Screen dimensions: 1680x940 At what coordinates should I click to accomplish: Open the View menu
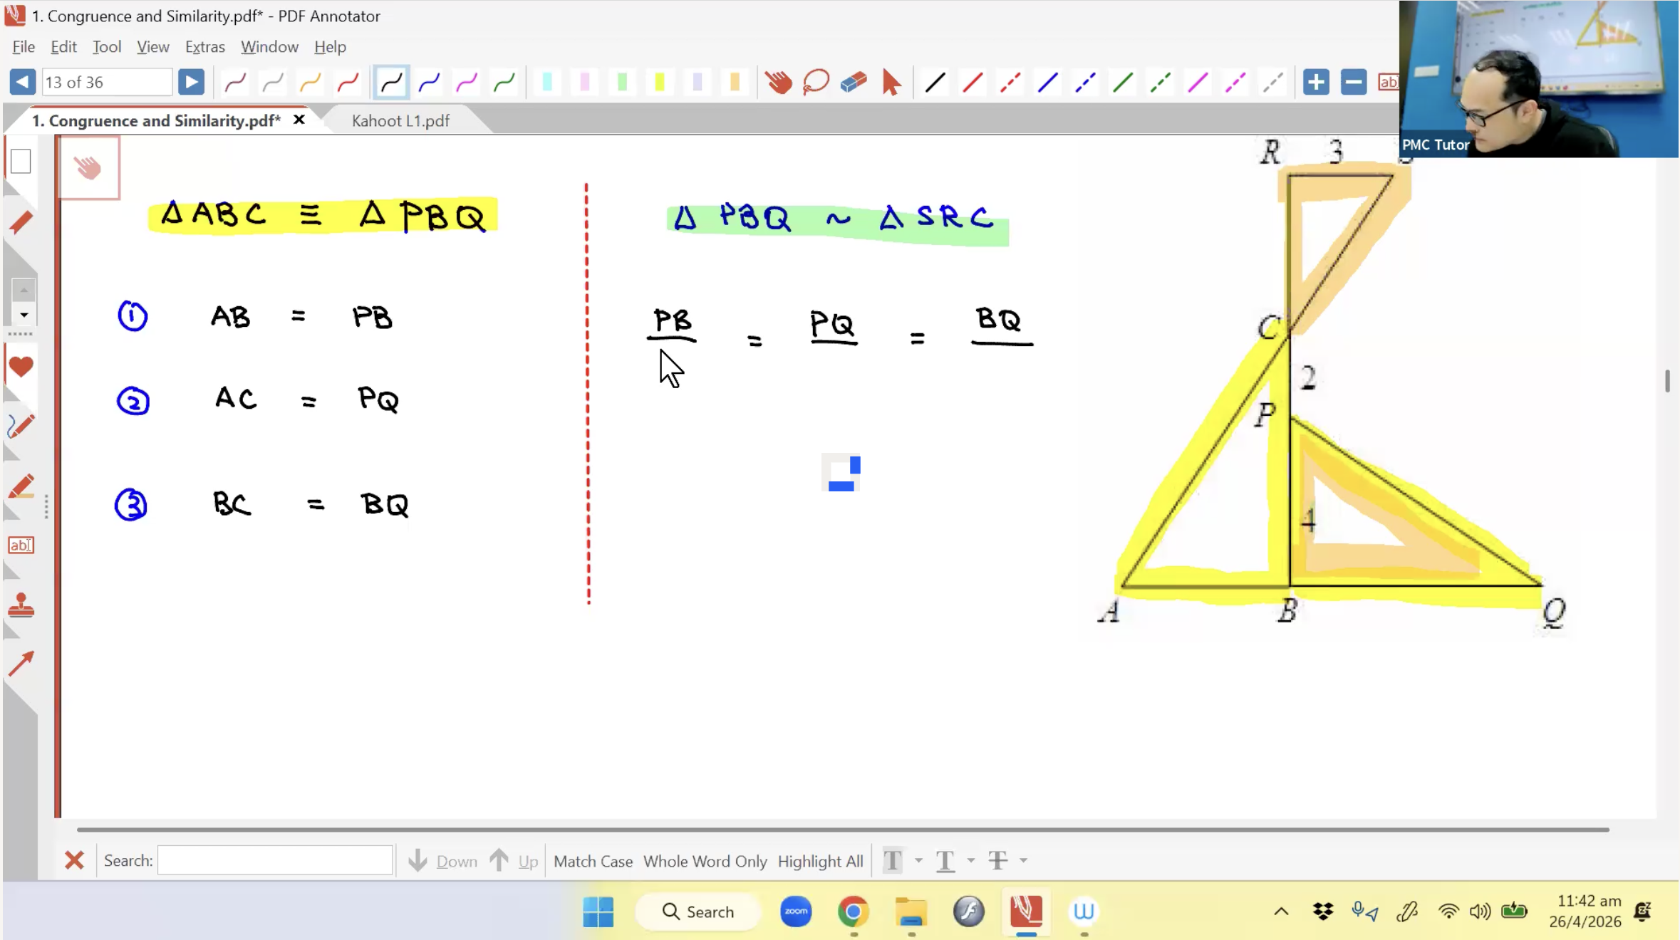pyautogui.click(x=152, y=47)
